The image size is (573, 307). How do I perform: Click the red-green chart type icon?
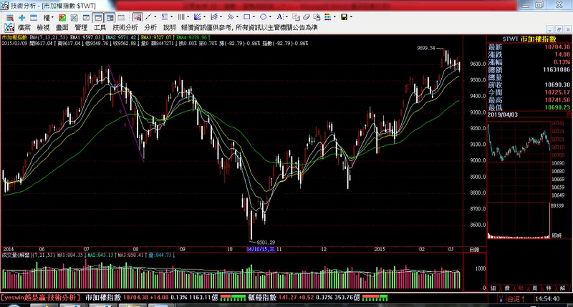(x=62, y=17)
